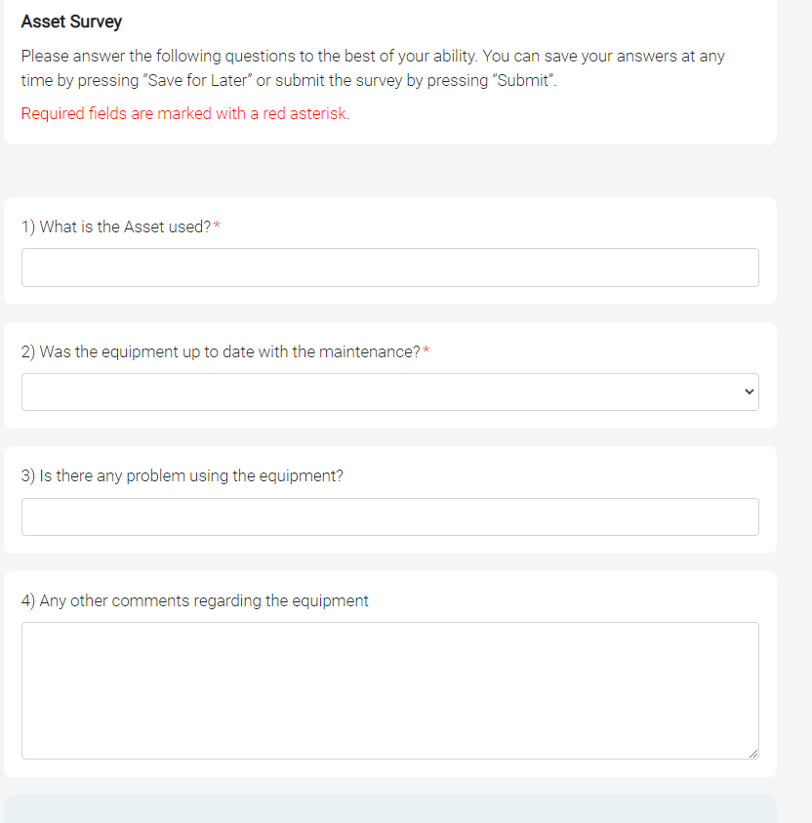Click the "3) Is there any problem" label
This screenshot has width=812, height=823.
tap(182, 476)
